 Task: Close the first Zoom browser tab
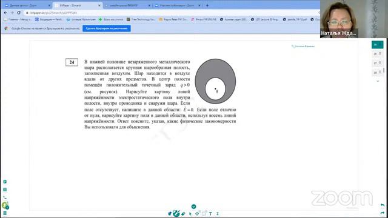click(x=49, y=5)
